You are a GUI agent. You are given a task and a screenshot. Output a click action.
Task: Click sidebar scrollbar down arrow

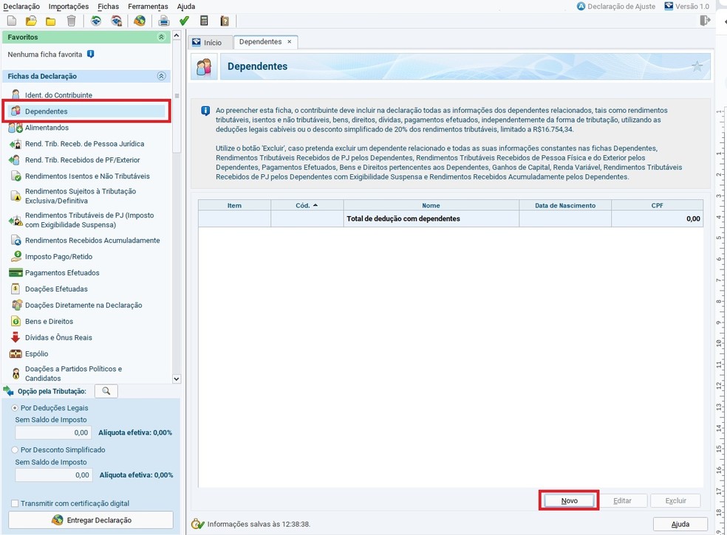pyautogui.click(x=176, y=379)
